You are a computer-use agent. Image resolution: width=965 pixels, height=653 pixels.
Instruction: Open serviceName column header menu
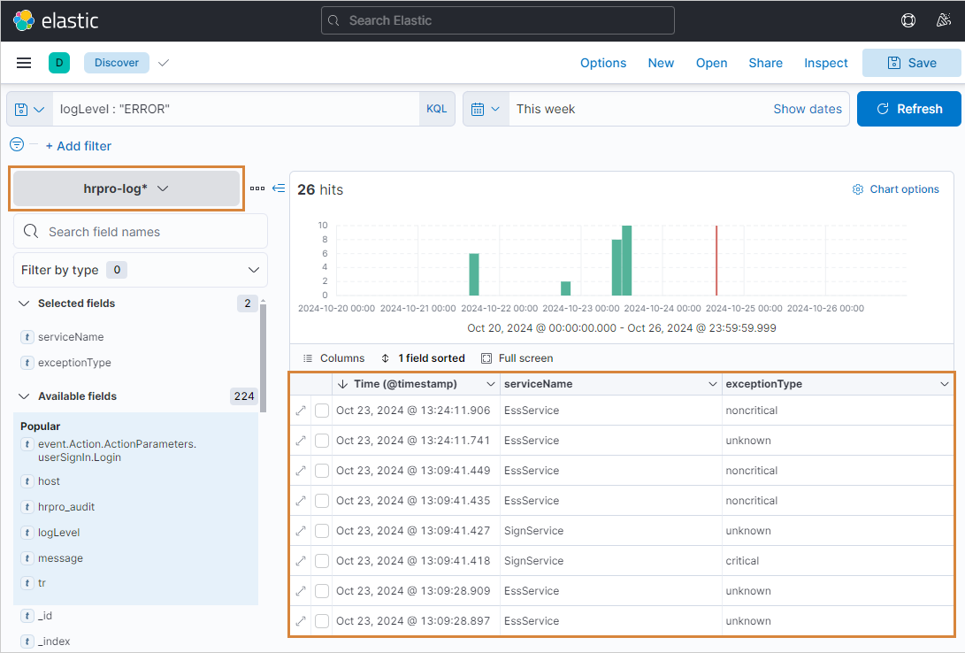click(713, 384)
